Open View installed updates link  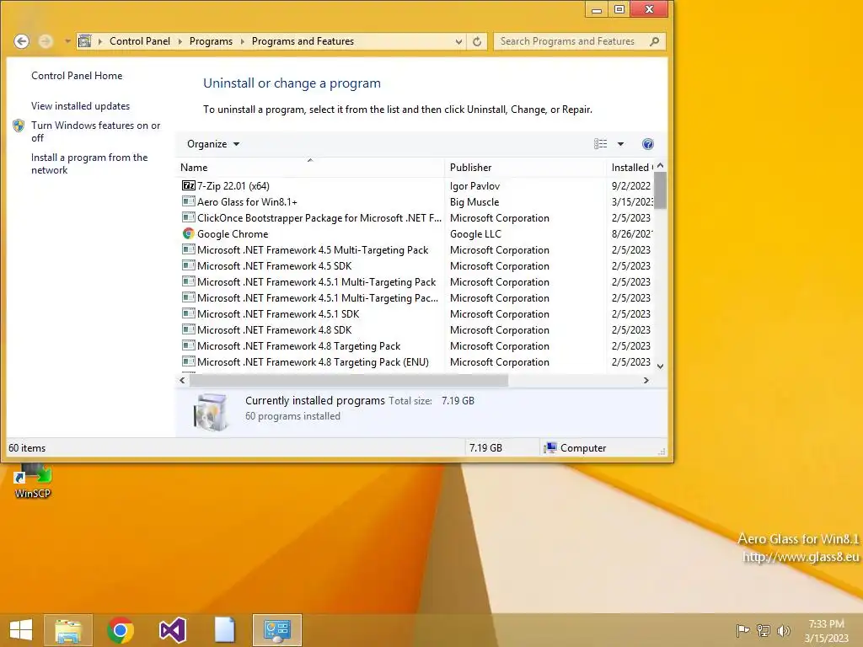(x=80, y=106)
